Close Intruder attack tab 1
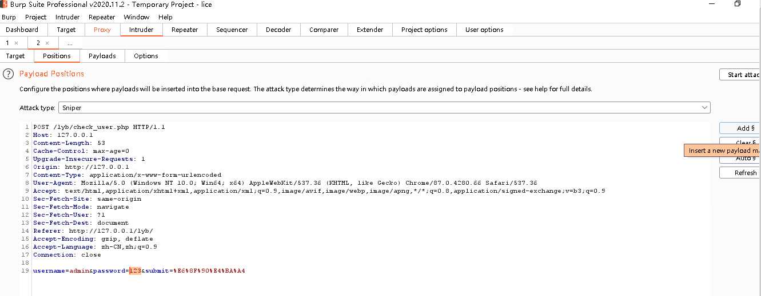Screen dimensions: 761x296 pos(16,43)
